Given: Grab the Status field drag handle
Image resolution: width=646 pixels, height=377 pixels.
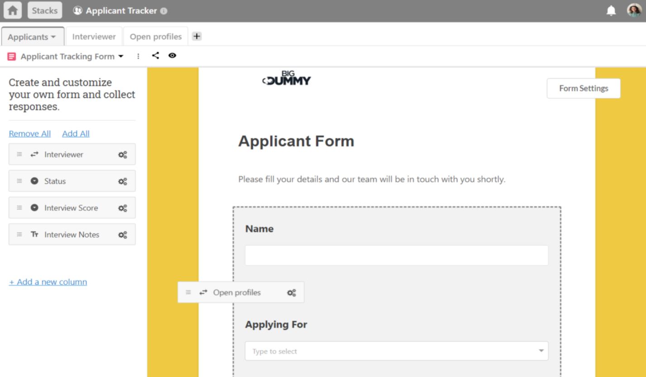Looking at the screenshot, I should point(19,181).
